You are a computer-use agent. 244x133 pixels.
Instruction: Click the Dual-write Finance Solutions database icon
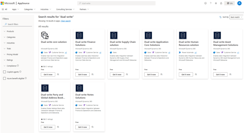(79, 35)
